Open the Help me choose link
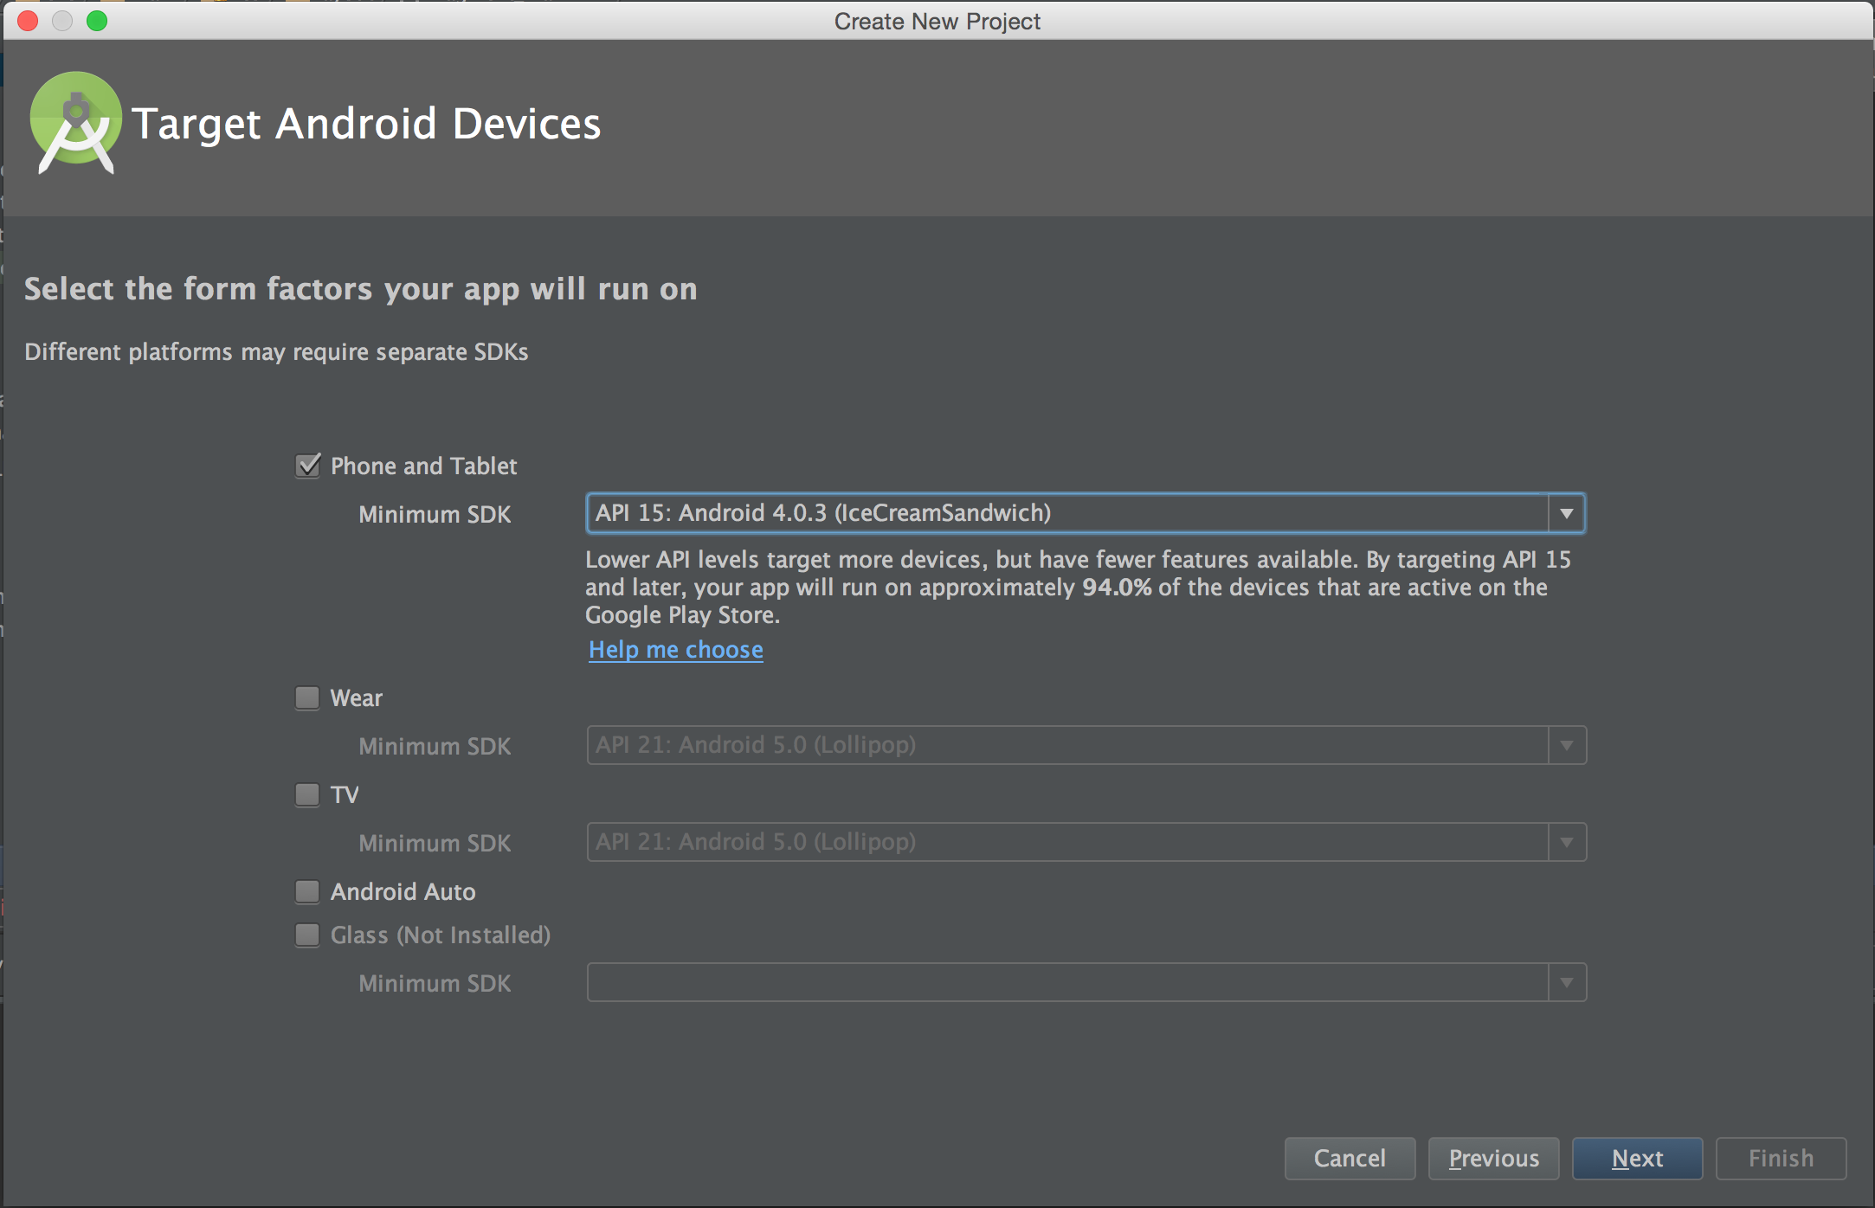This screenshot has height=1208, width=1875. [675, 650]
